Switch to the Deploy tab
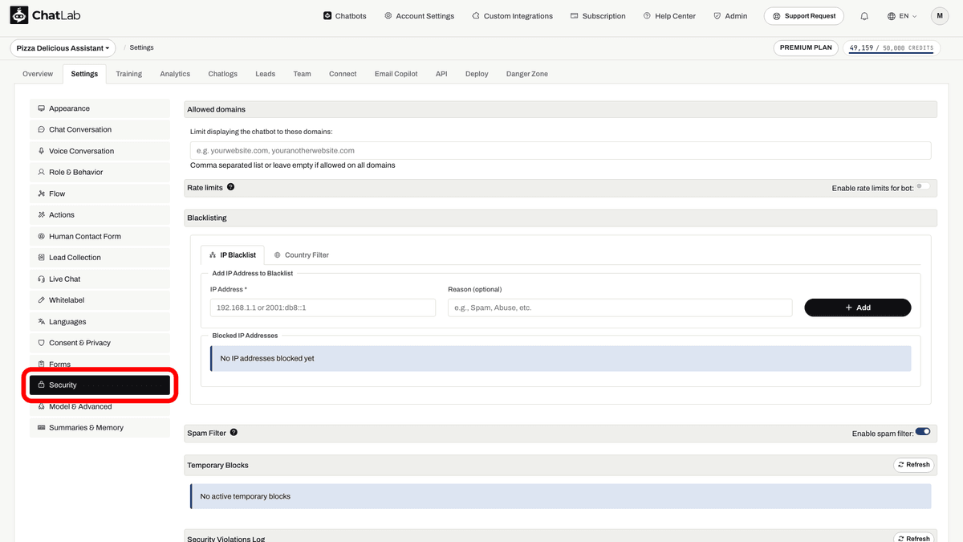 pyautogui.click(x=477, y=74)
